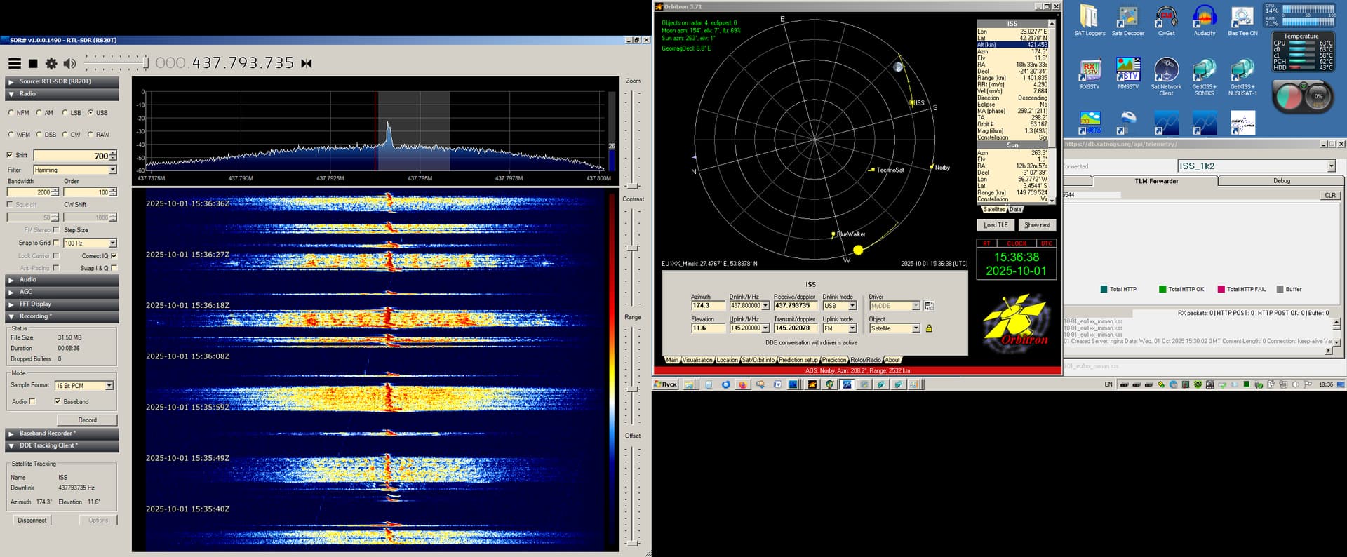Open the Filter type Hamming dropdown
1347x557 pixels.
[112, 170]
